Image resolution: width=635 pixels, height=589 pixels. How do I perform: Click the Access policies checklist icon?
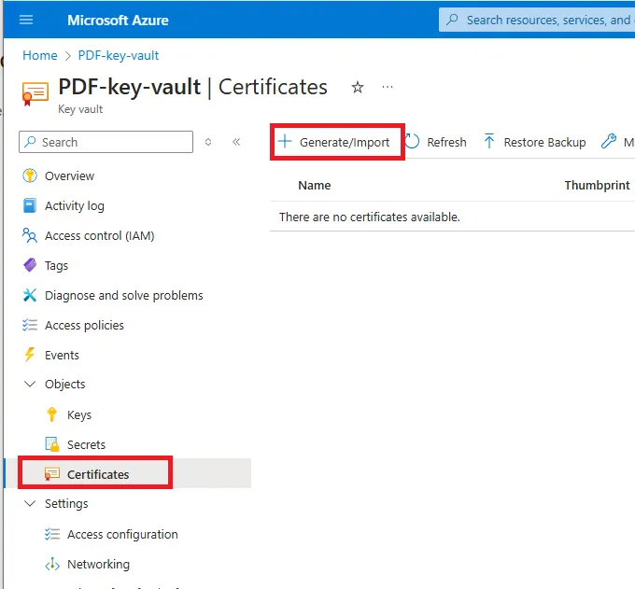[x=30, y=325]
